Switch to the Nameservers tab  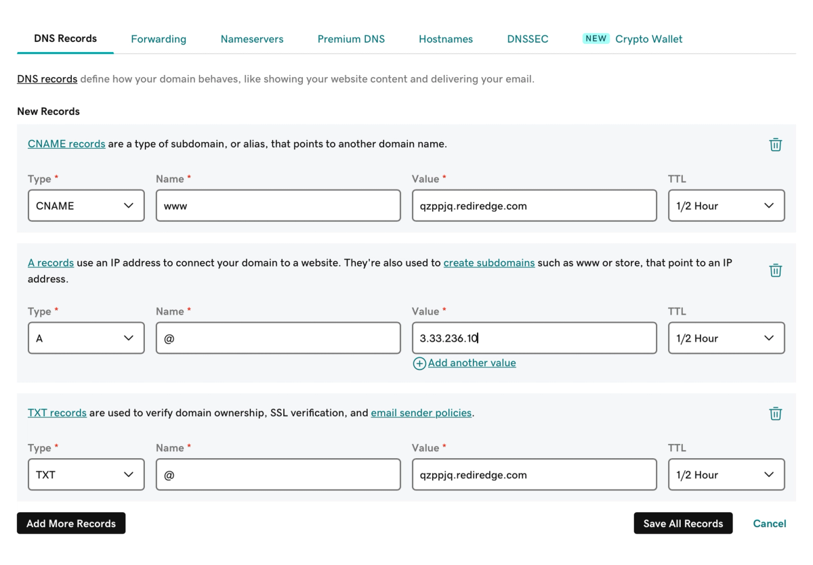click(252, 39)
